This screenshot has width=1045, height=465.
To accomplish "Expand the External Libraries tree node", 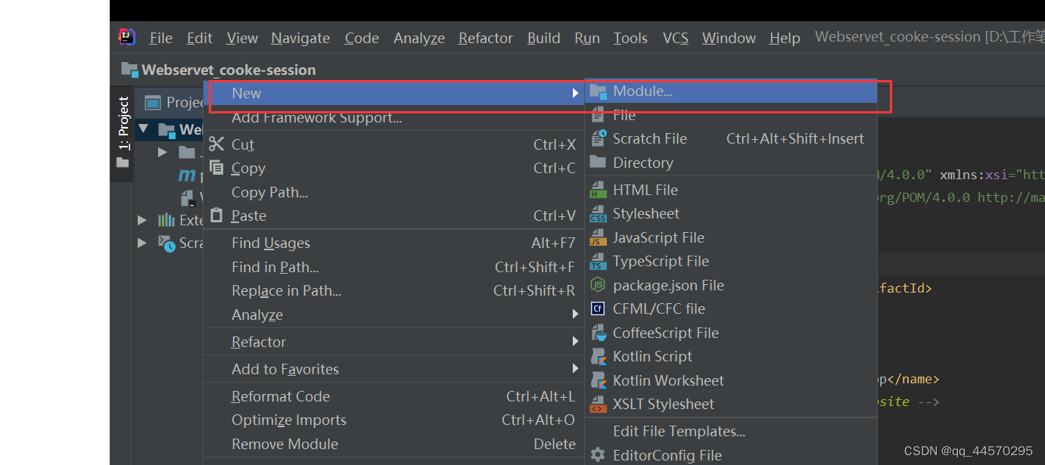I will click(142, 220).
